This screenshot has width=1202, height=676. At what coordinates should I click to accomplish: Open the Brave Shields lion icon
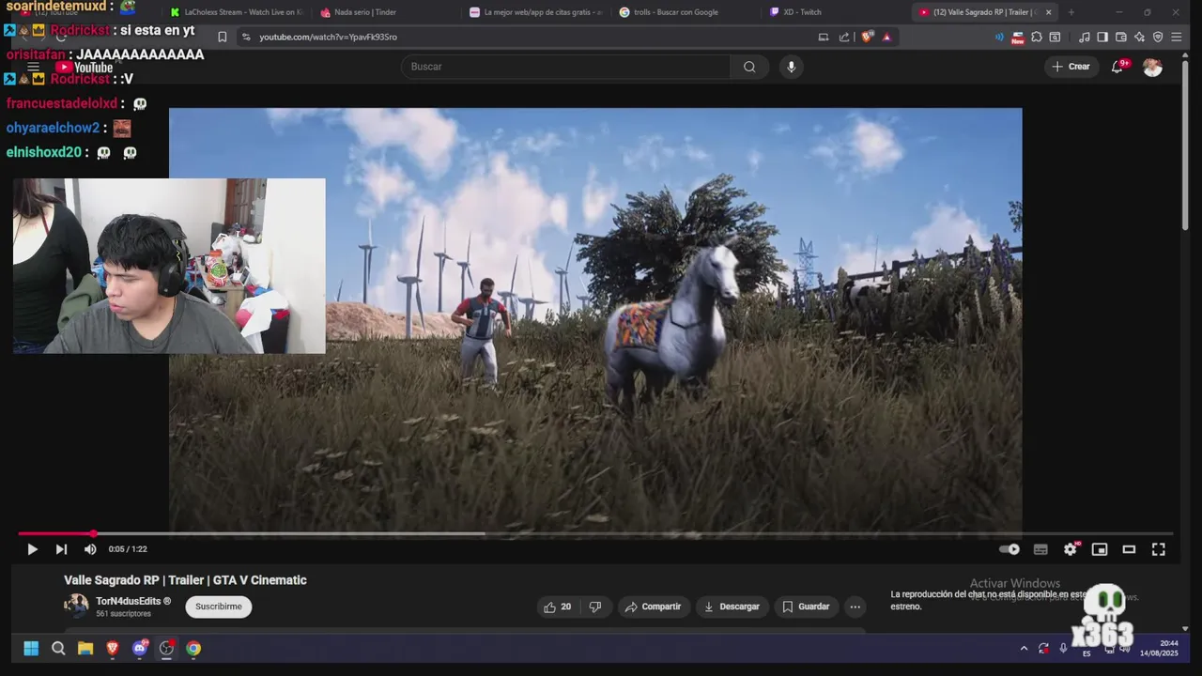(867, 37)
